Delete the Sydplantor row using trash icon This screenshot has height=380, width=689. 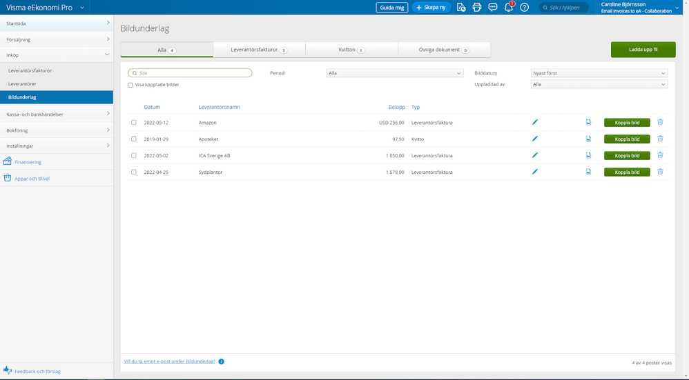(660, 172)
